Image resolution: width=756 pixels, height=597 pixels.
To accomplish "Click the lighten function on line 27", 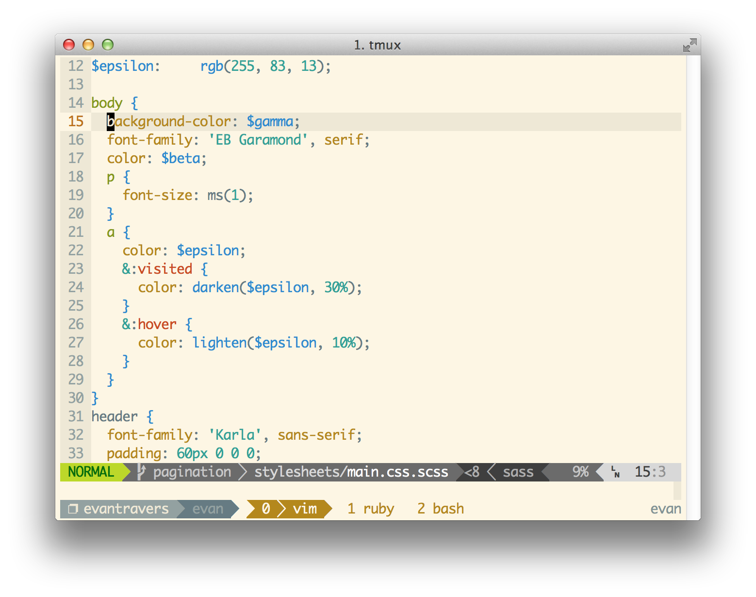I will [x=219, y=343].
